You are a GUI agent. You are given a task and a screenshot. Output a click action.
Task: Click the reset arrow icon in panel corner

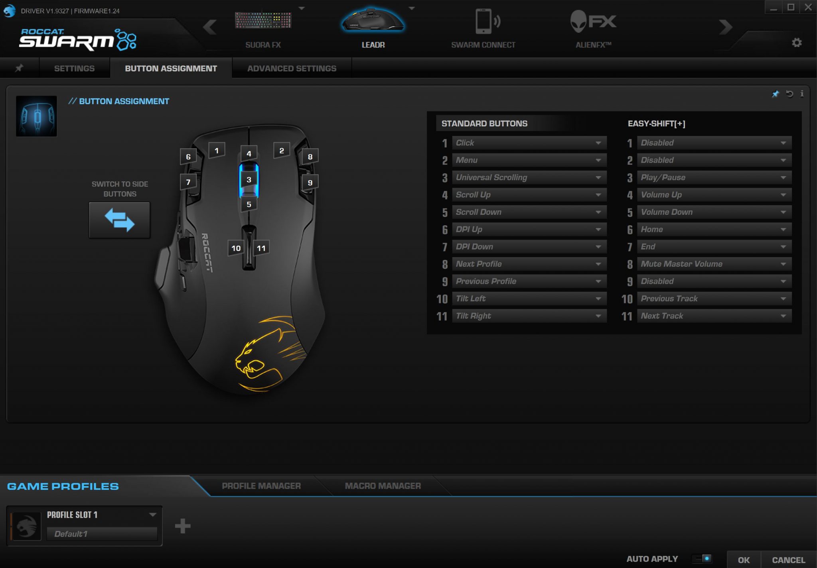tap(789, 94)
